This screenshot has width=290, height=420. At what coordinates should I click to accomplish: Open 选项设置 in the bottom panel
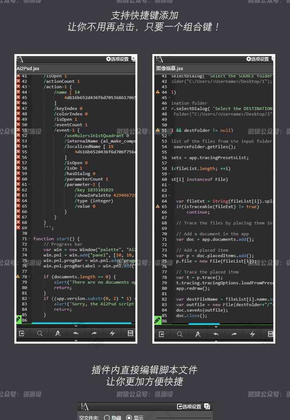pyautogui.click(x=189, y=406)
